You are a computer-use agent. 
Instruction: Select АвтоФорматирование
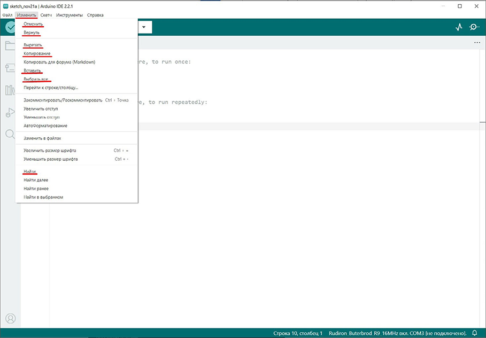point(76,125)
